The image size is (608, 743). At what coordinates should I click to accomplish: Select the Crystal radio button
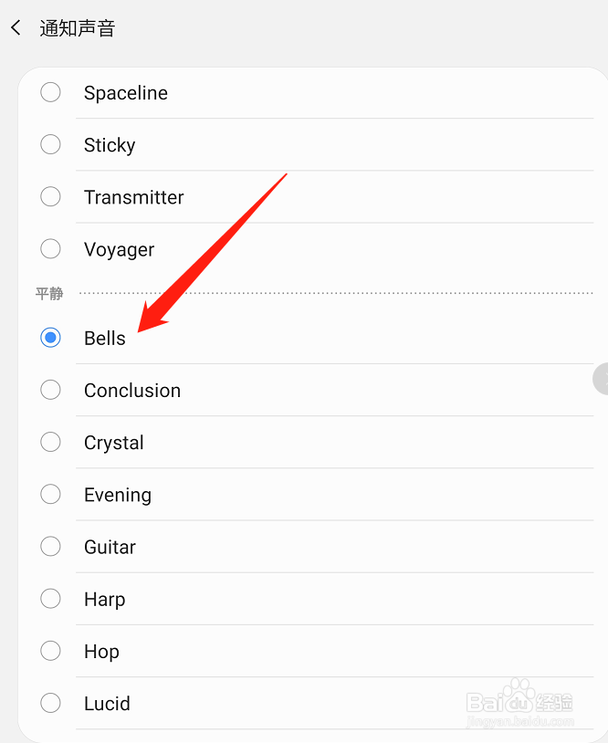(x=51, y=442)
